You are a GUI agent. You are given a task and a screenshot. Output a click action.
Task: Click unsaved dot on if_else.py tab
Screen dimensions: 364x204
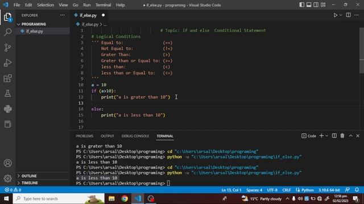(x=103, y=15)
